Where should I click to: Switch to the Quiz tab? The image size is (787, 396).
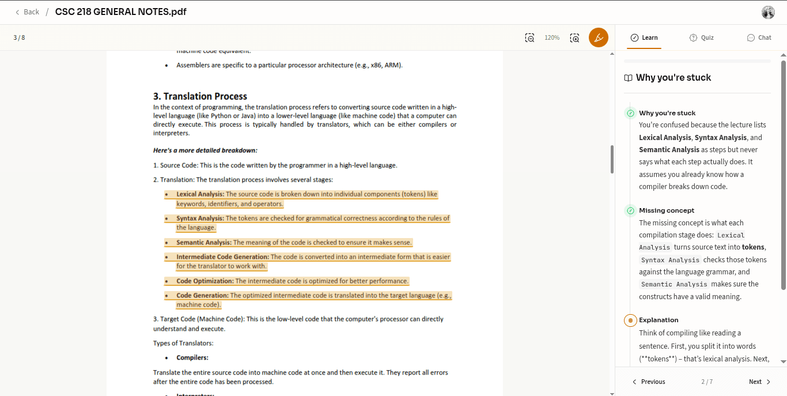[702, 37]
